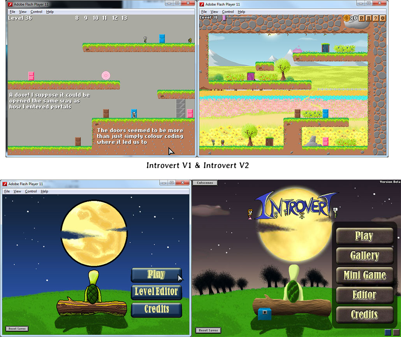The image size is (401, 337).
Task: Click the Gallery button
Action: [364, 256]
